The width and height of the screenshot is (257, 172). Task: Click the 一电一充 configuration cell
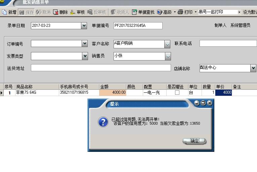155,93
